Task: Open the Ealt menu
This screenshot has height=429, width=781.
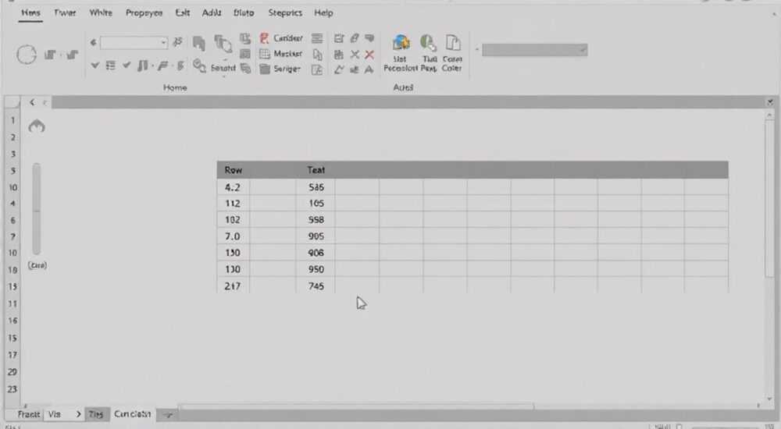Action: pos(182,13)
